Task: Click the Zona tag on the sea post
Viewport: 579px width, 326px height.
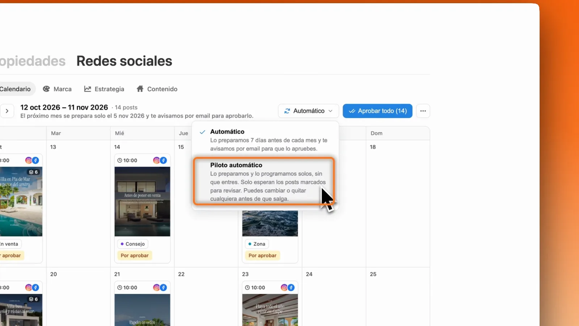Action: tap(257, 244)
